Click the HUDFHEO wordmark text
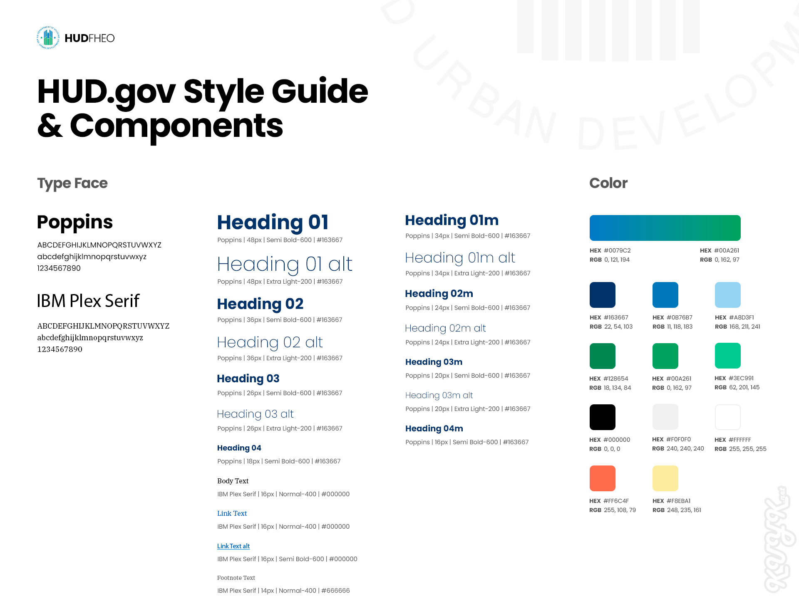 click(89, 38)
